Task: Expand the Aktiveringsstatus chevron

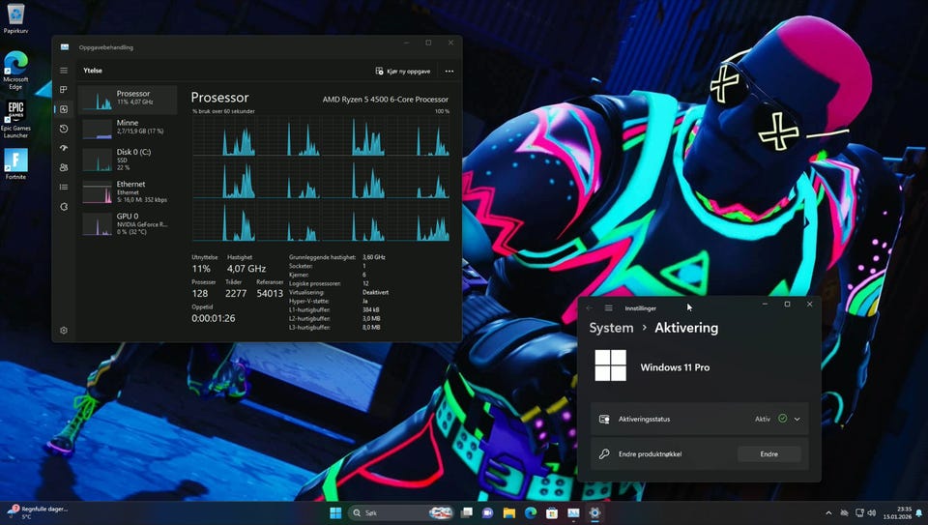Action: [x=797, y=419]
